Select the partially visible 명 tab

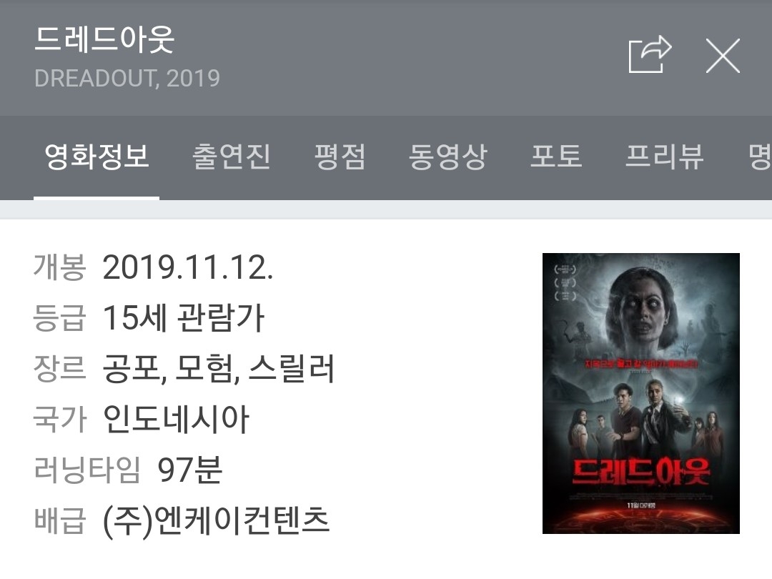tap(760, 157)
